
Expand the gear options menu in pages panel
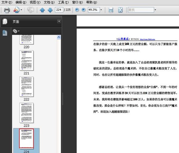tap(16, 31)
